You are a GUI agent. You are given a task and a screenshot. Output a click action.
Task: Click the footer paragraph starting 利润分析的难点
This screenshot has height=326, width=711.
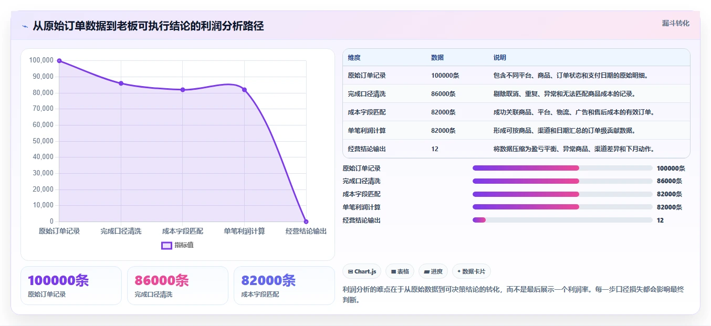click(513, 295)
